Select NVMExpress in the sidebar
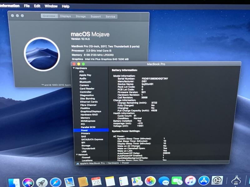This screenshot has height=187, width=250. coord(88,121)
